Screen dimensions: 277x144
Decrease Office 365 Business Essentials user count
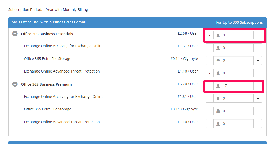click(x=210, y=35)
